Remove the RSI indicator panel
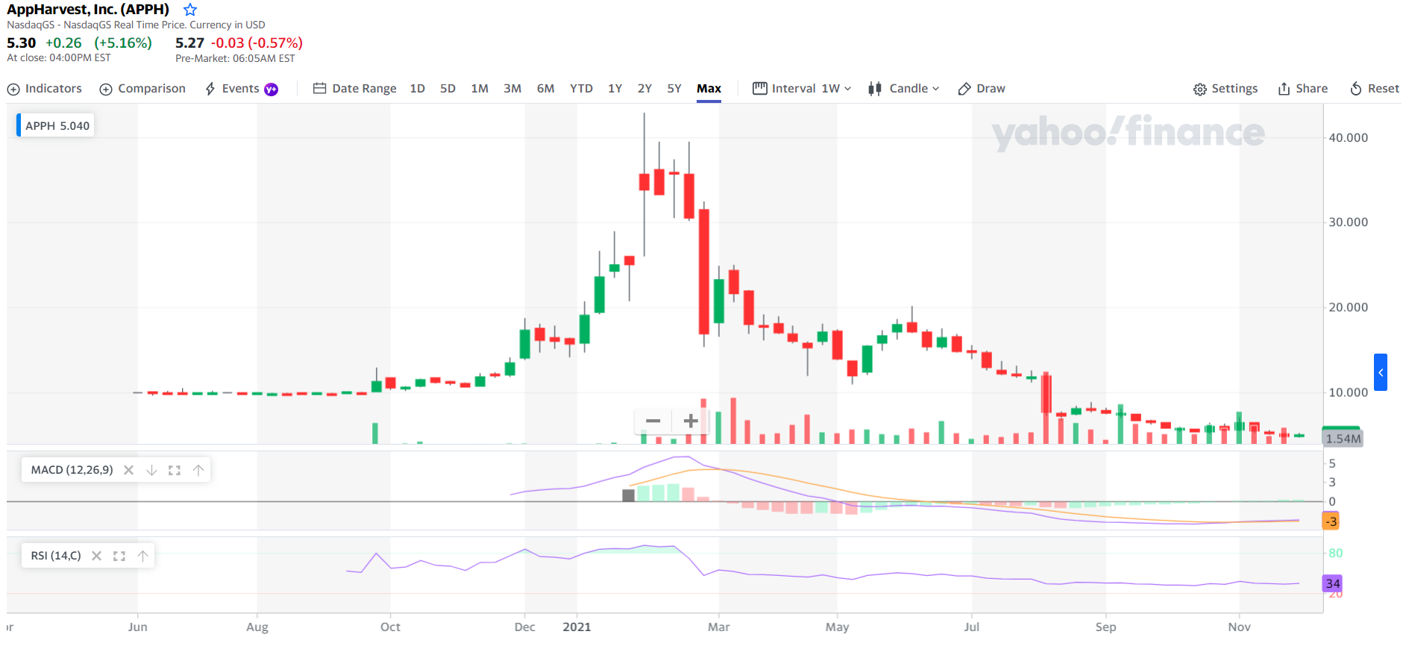Viewport: 1406px width, 652px height. 96,556
